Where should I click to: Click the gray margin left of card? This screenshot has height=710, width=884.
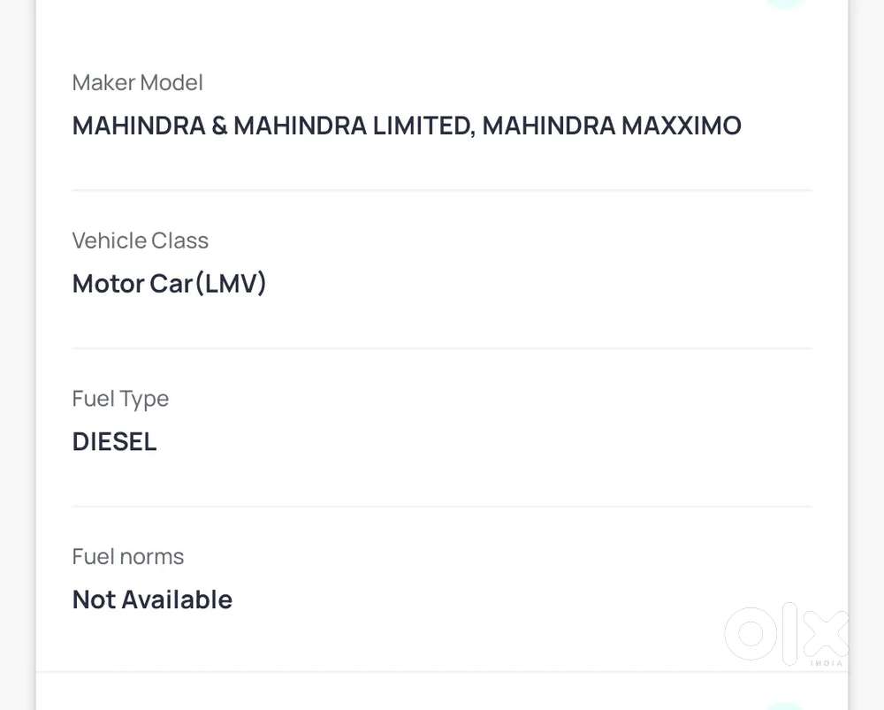17,354
